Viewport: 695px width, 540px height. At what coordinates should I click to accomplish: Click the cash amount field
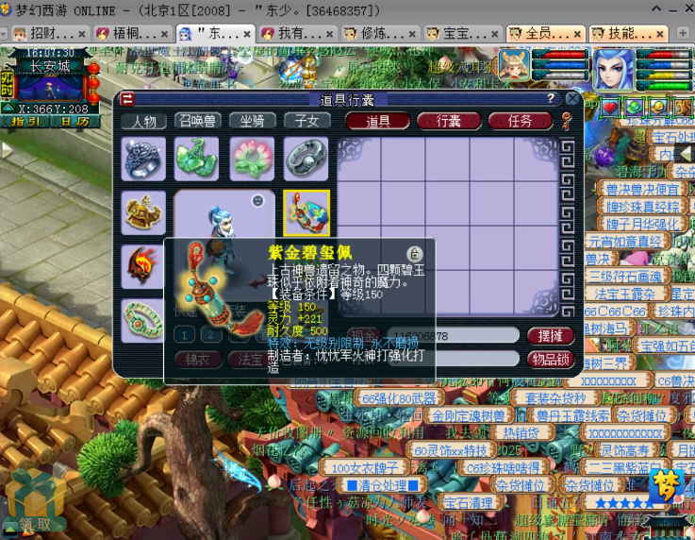(x=453, y=335)
